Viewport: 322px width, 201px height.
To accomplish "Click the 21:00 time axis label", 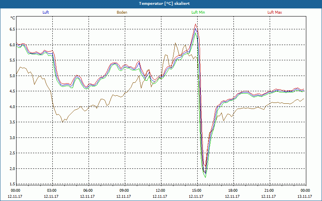I will pyautogui.click(x=269, y=191).
